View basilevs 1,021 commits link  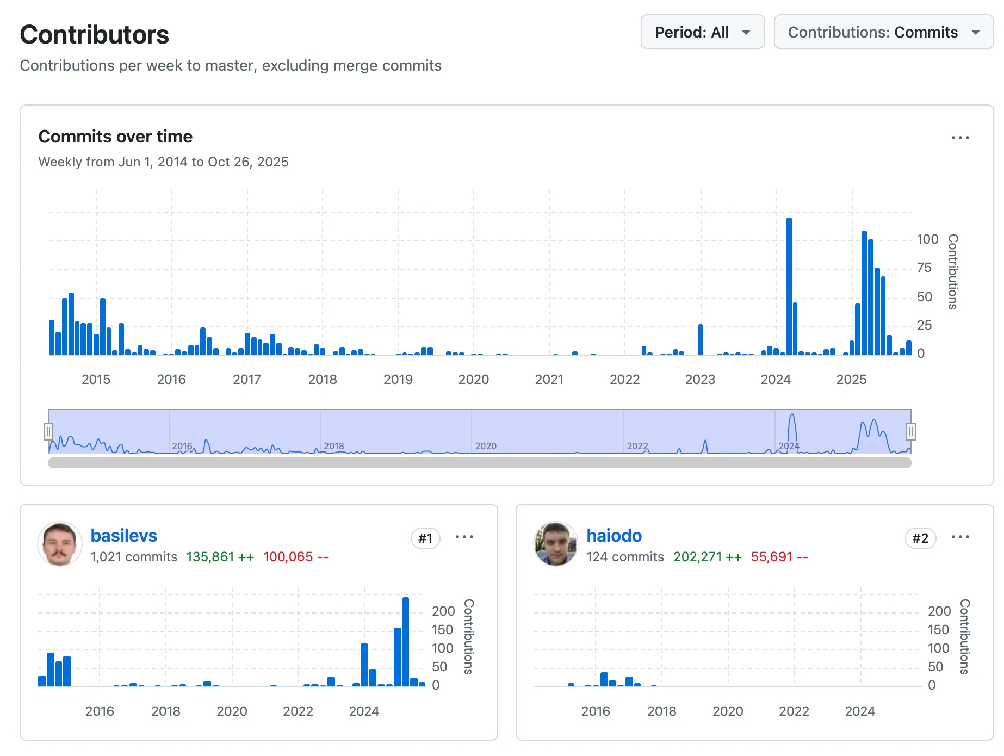[x=134, y=557]
